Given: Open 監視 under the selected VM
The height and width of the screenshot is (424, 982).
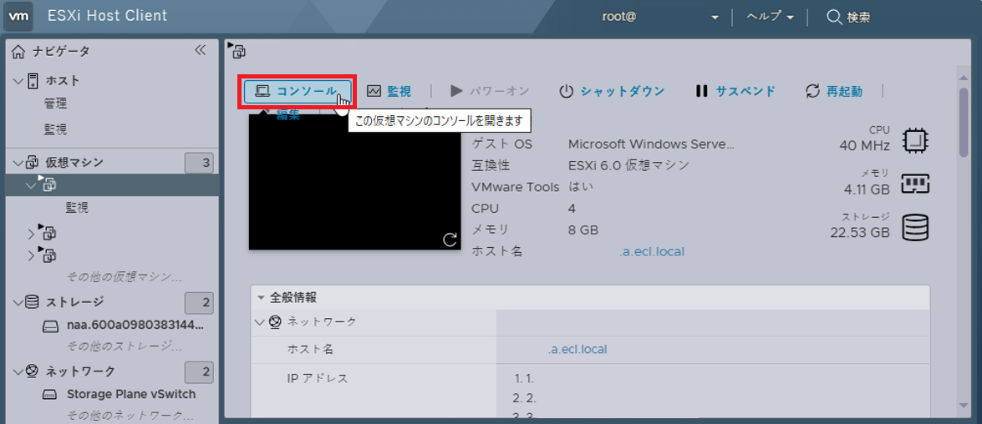Looking at the screenshot, I should click(x=77, y=208).
